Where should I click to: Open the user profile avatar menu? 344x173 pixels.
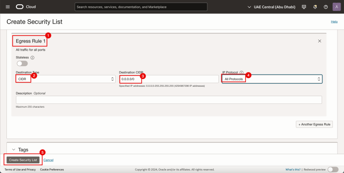(336, 7)
